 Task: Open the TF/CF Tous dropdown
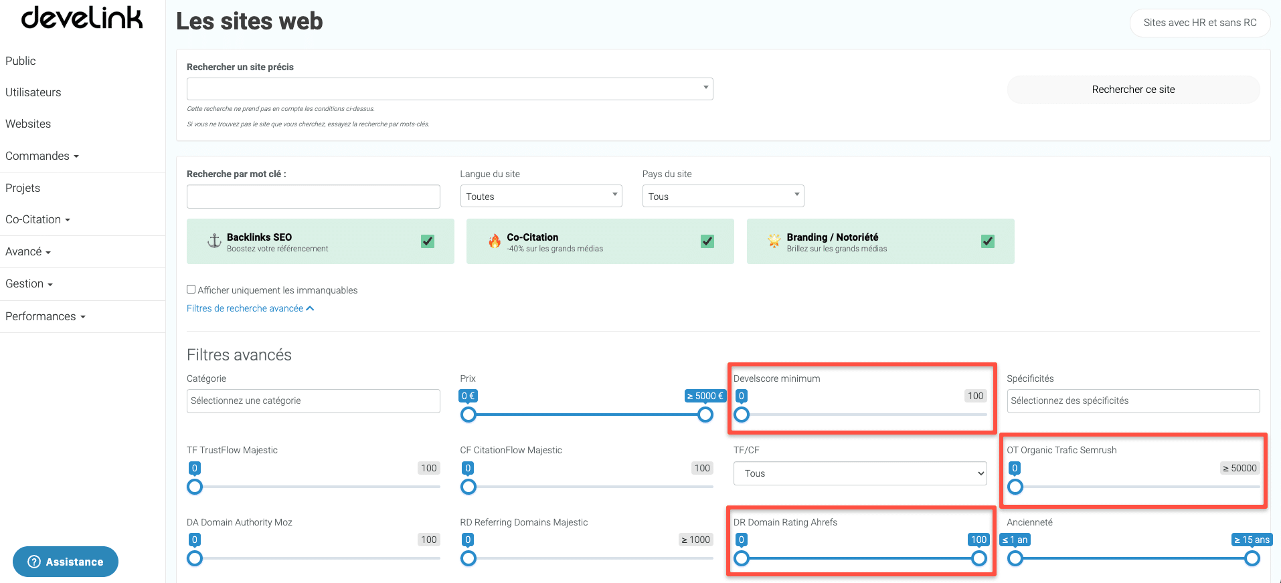(x=860, y=473)
